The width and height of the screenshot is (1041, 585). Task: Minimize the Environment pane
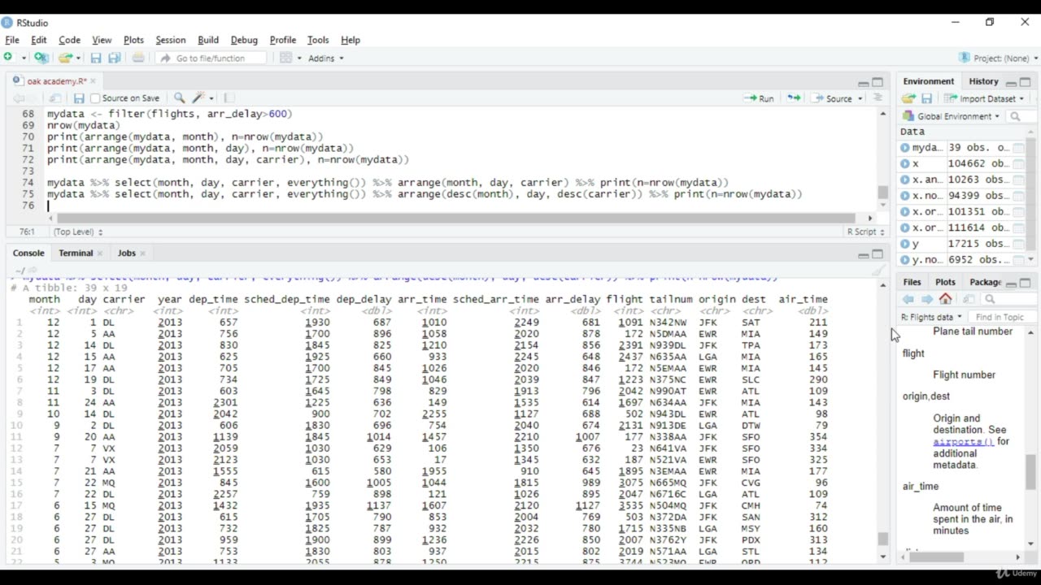(1011, 82)
